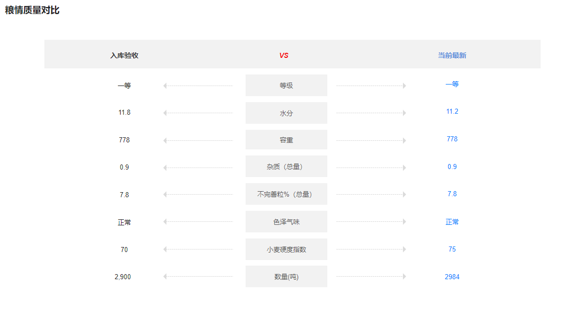Image resolution: width=585 pixels, height=330 pixels.
Task: Click the 入库验收 quantity value 2,900
Action: (x=123, y=277)
